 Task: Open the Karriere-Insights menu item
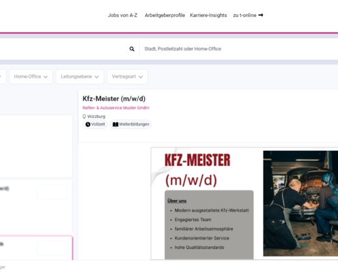point(208,15)
